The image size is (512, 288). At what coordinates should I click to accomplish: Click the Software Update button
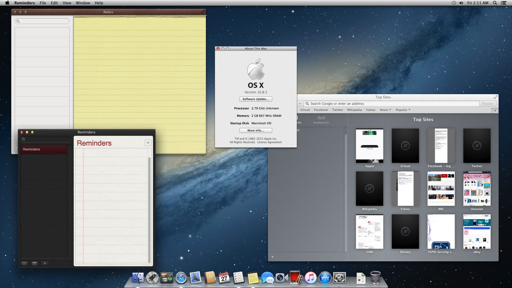256,99
